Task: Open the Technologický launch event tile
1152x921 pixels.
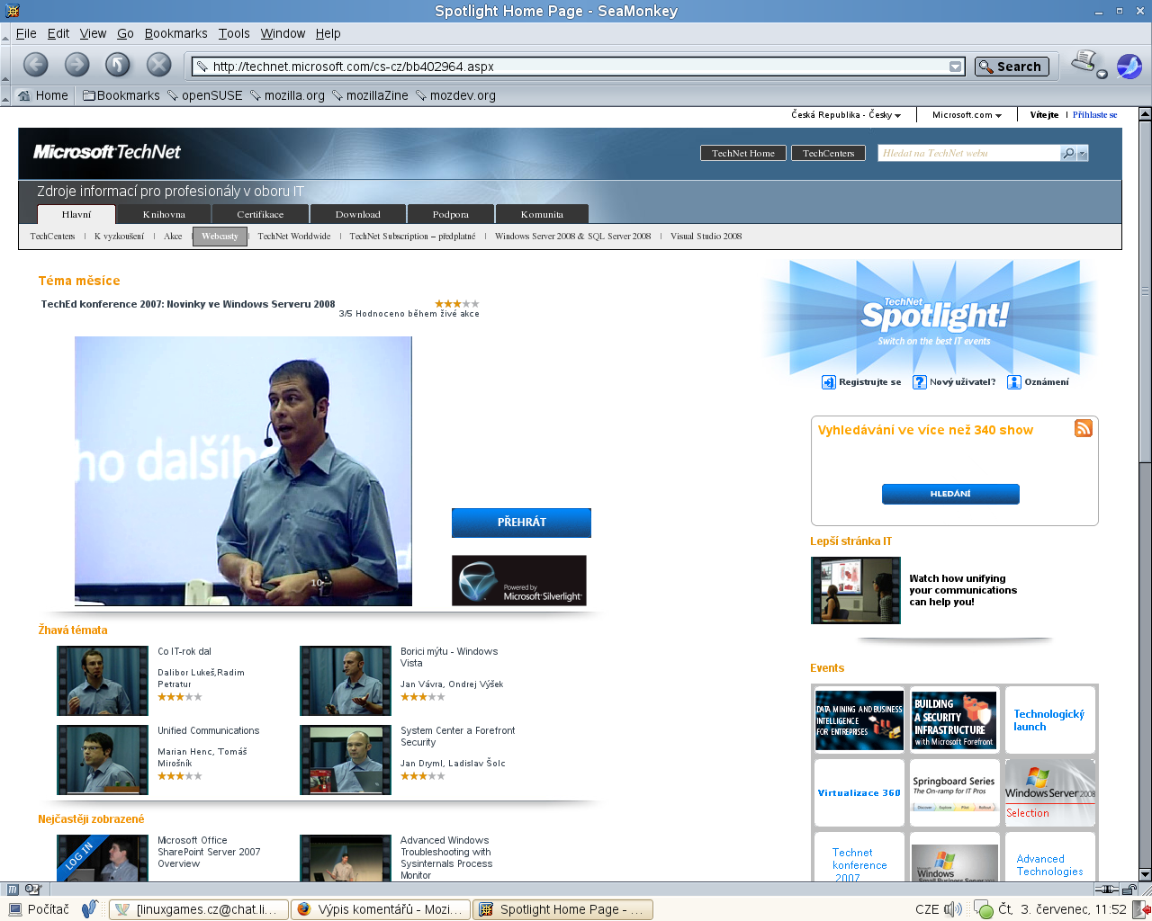Action: pos(1050,720)
